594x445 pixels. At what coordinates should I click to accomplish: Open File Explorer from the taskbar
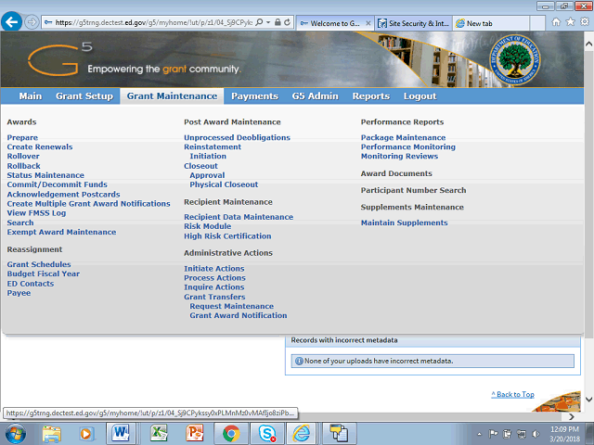point(52,434)
